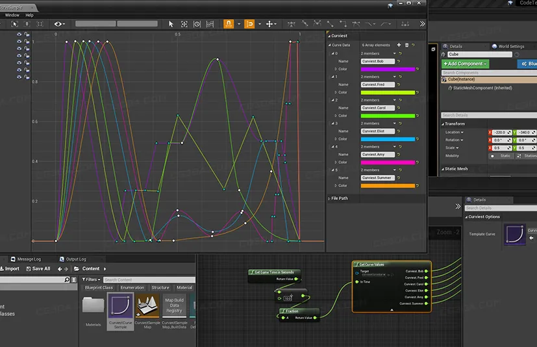
Task: Toggle the Blueprint Class filter
Action: (x=99, y=288)
